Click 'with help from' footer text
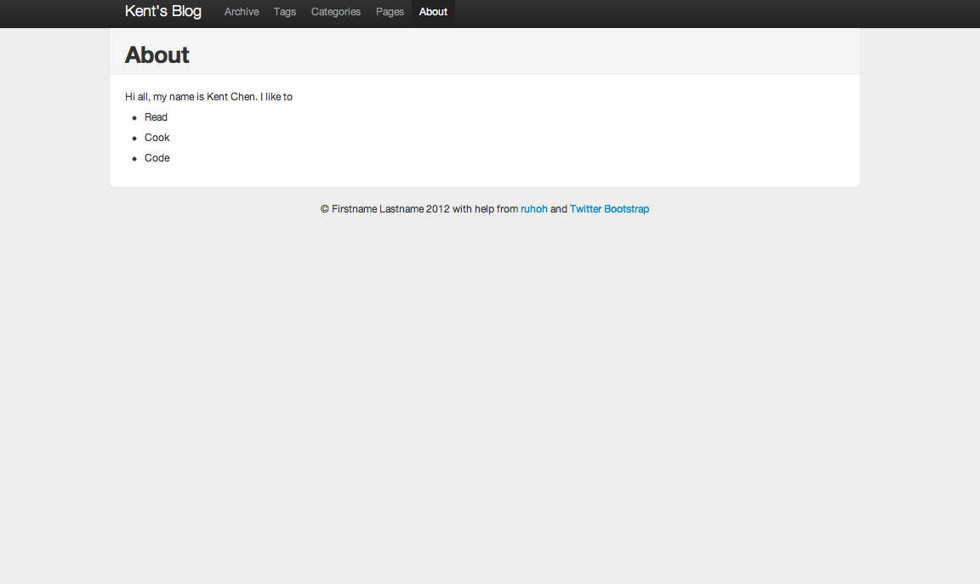The height and width of the screenshot is (584, 980). pyautogui.click(x=485, y=209)
